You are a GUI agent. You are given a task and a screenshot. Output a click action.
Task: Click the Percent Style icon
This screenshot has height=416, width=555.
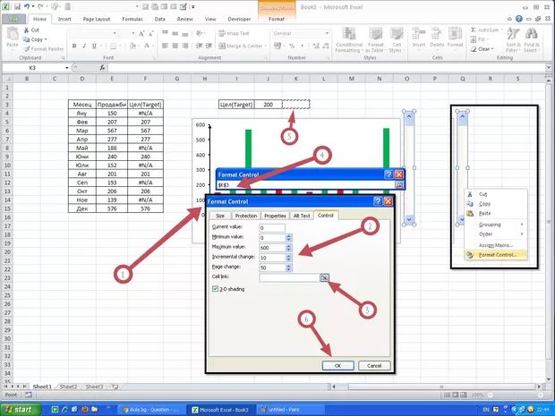click(x=292, y=46)
